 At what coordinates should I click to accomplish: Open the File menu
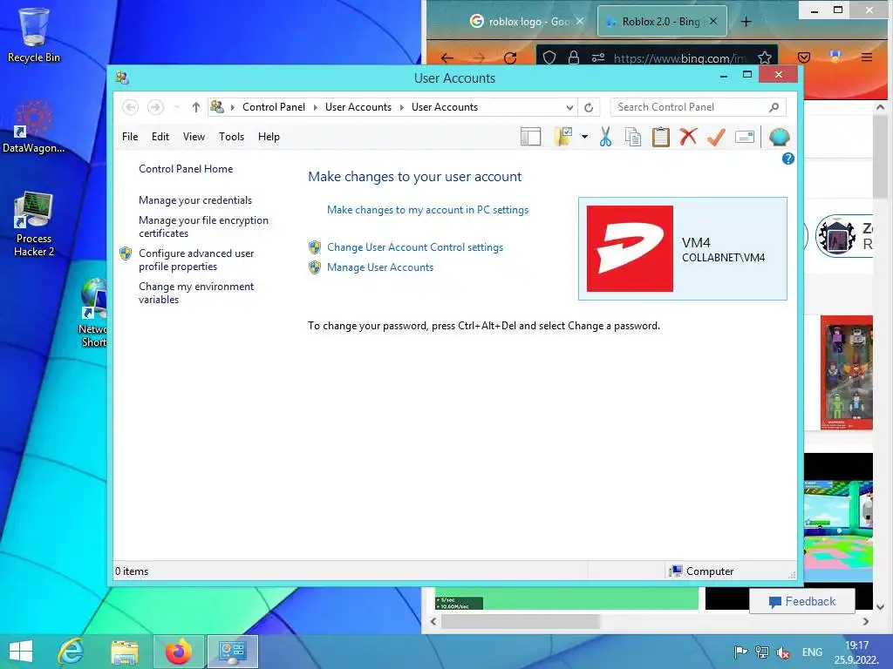130,137
